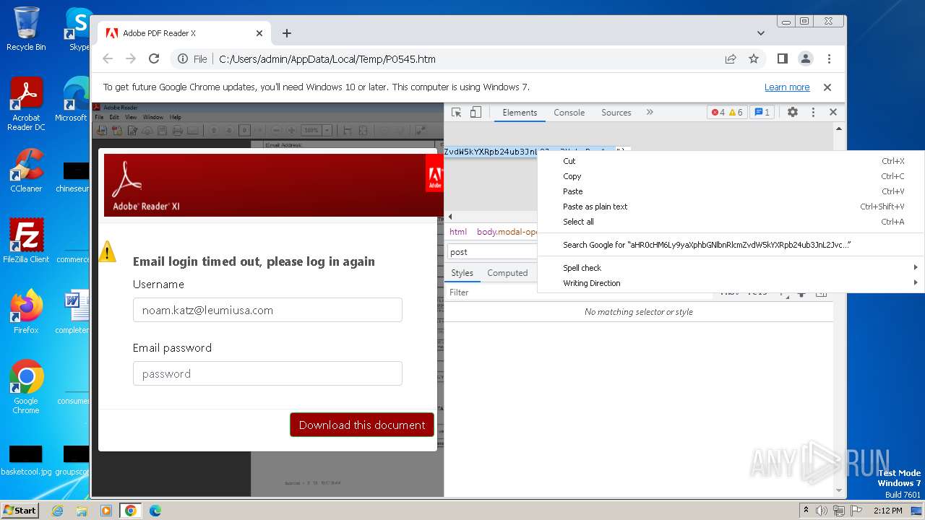
Task: Click the errors and warnings counter
Action: tap(727, 112)
